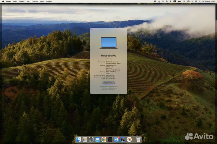Open the Окно menu
The width and height of the screenshot is (217, 144).
click(x=42, y=1)
